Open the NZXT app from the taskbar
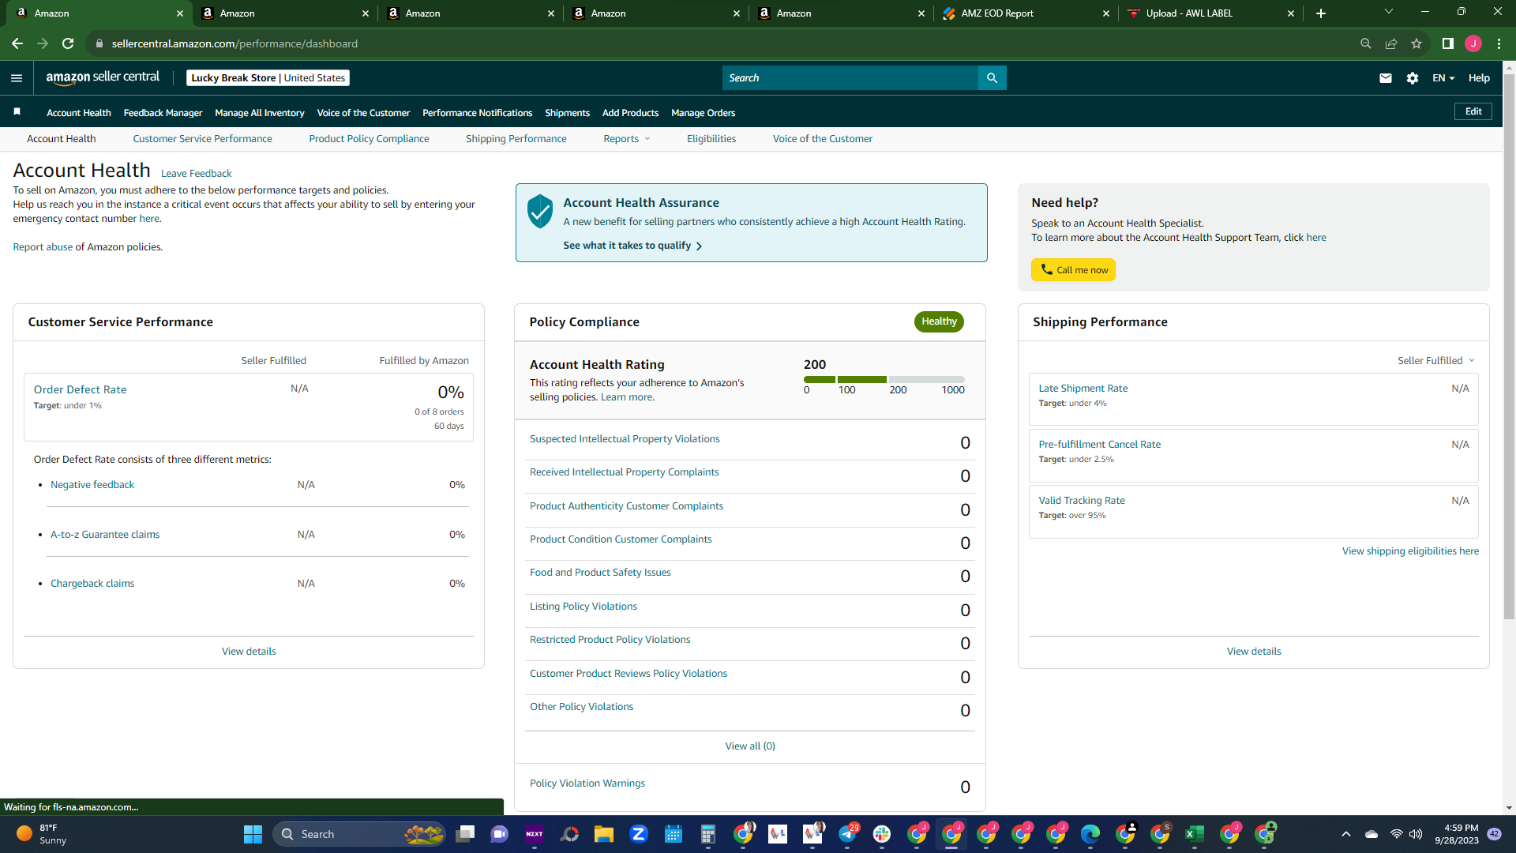1516x853 pixels. (x=535, y=834)
